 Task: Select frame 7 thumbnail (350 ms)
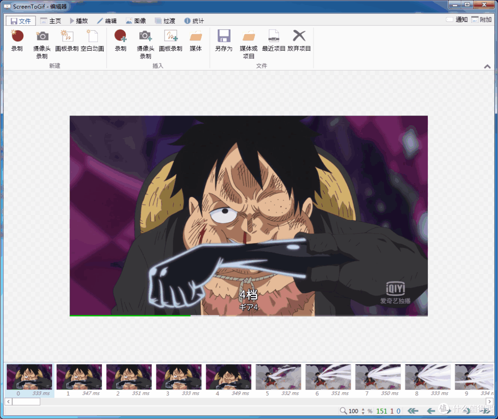click(x=378, y=380)
